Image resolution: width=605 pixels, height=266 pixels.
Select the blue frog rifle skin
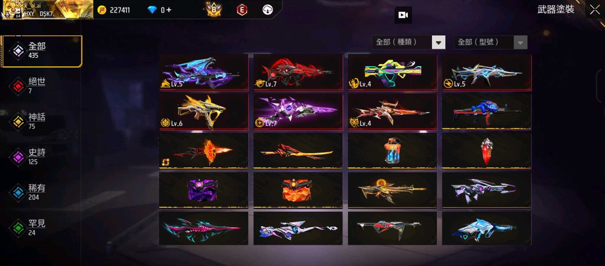[x=487, y=112]
